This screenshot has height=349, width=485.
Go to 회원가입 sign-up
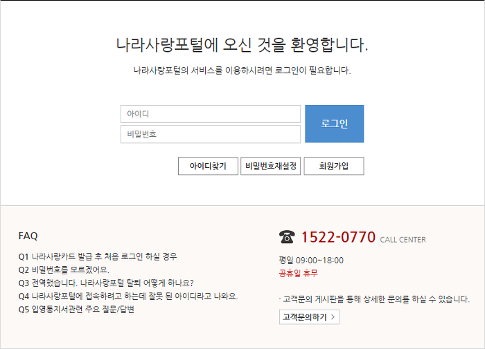[x=334, y=166]
